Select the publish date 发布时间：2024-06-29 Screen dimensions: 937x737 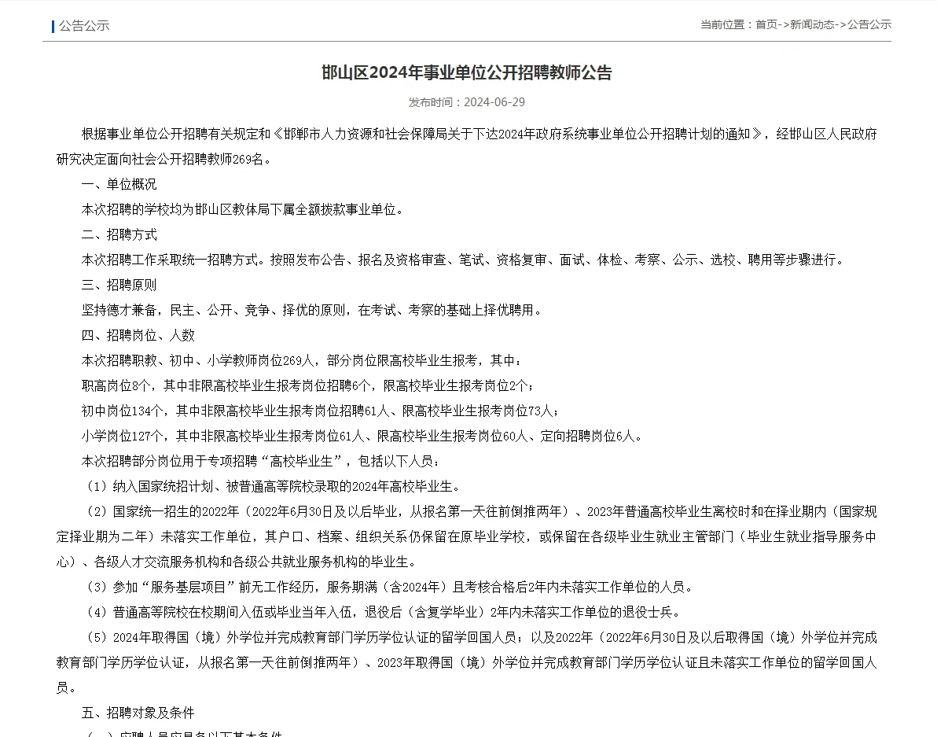(x=468, y=102)
